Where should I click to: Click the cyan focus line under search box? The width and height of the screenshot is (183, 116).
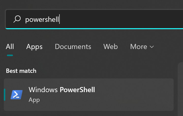tap(94, 29)
